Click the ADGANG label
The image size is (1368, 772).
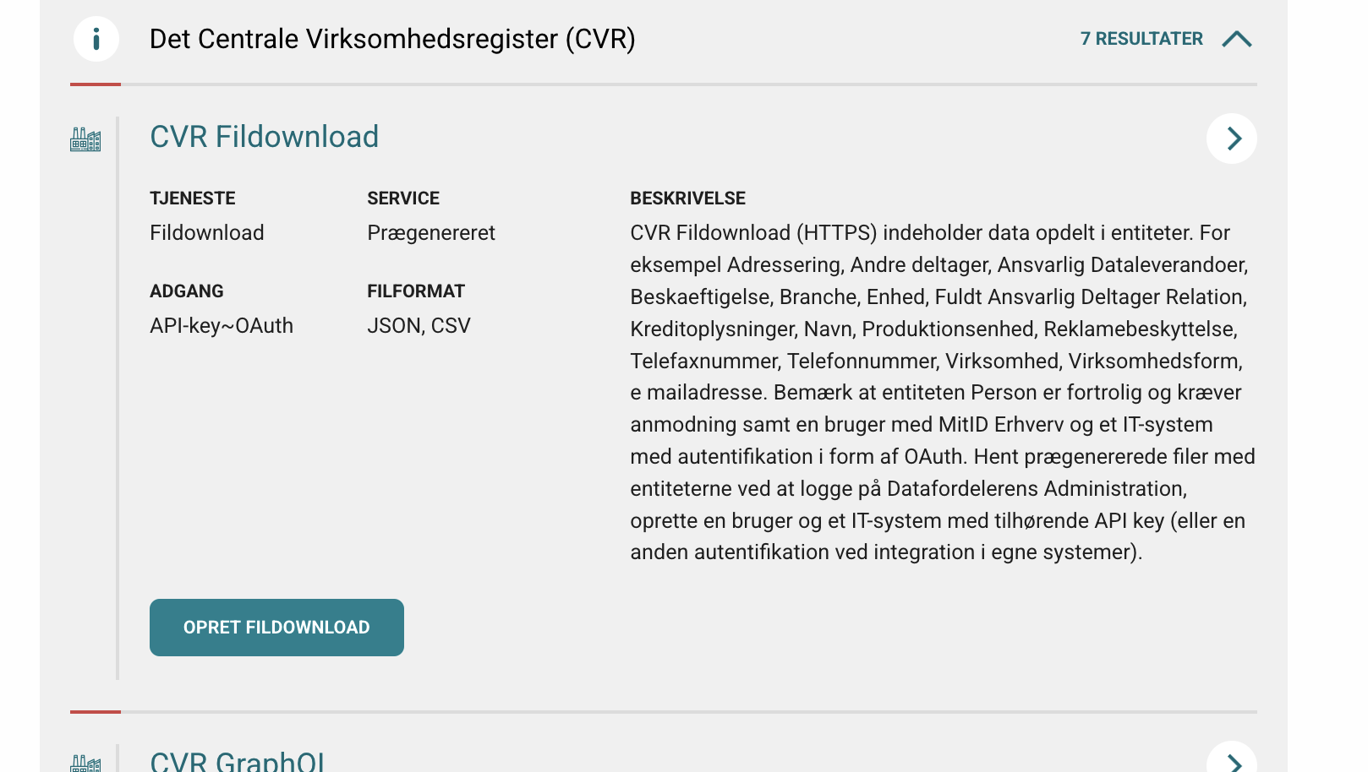pos(186,291)
